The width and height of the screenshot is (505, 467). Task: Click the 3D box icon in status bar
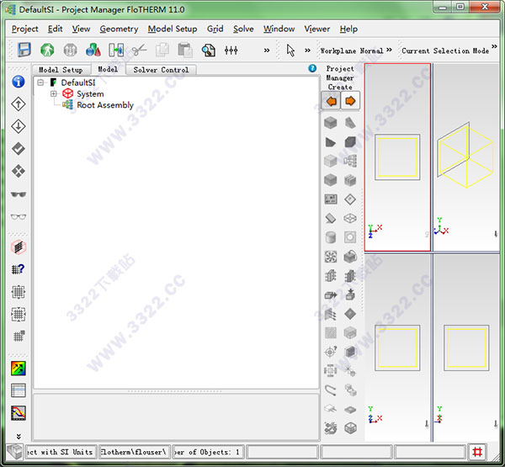[x=14, y=452]
